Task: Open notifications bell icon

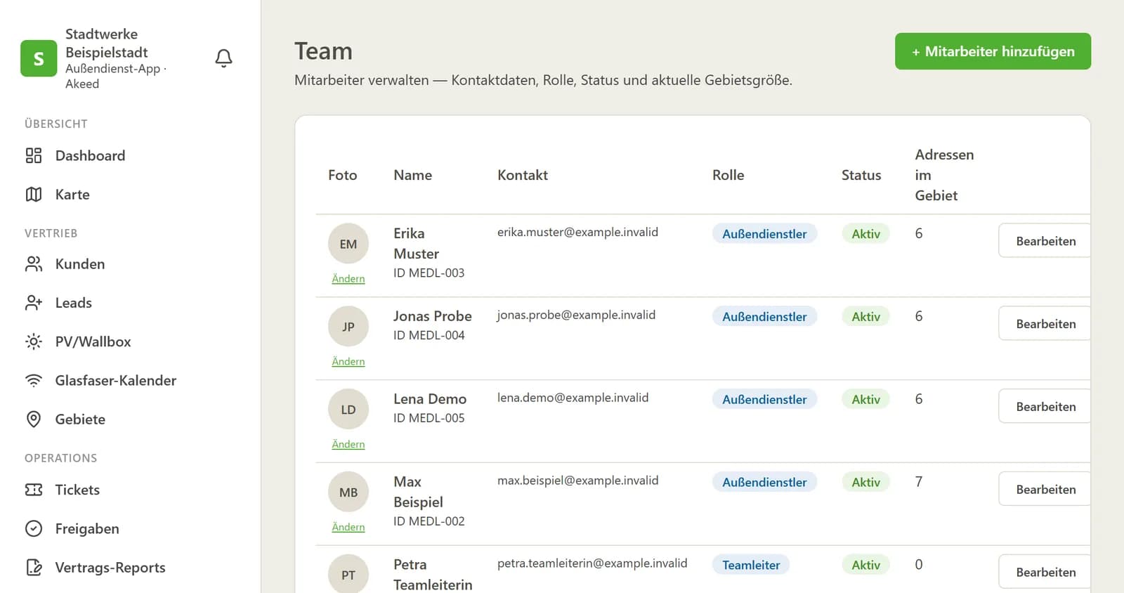Action: click(223, 58)
